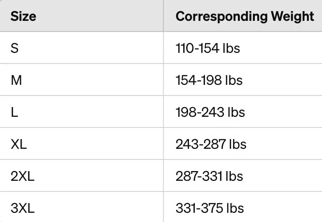Click the Size column header
Image resolution: width=322 pixels, height=222 pixels.
pyautogui.click(x=82, y=16)
